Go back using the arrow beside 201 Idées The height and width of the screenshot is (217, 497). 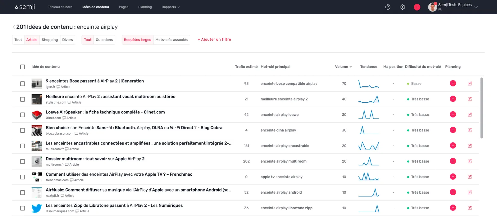pyautogui.click(x=14, y=27)
